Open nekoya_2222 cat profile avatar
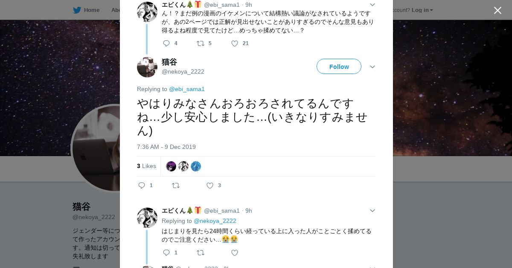 (147, 67)
